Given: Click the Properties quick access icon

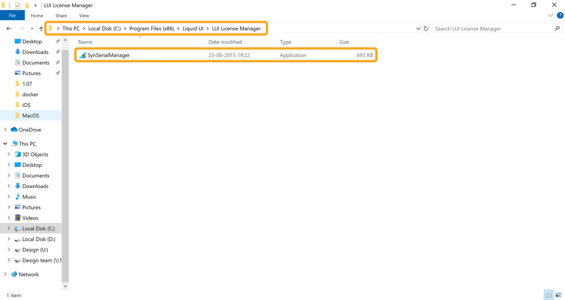Looking at the screenshot, I should click(17, 5).
